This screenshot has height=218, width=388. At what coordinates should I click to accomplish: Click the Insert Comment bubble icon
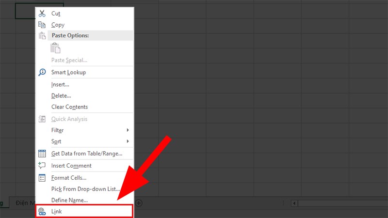coord(42,165)
